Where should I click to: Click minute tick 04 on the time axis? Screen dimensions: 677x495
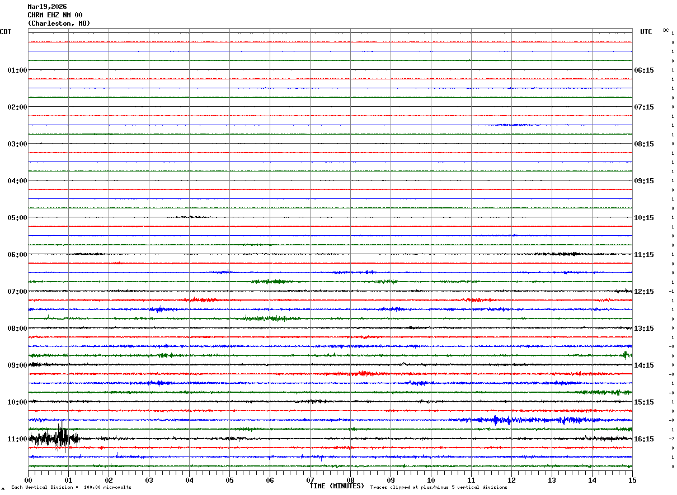click(x=189, y=480)
